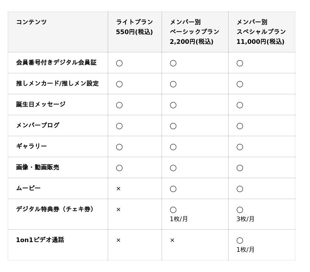Click the circle for スペシャルプラン 画像・動画販売

click(x=240, y=168)
